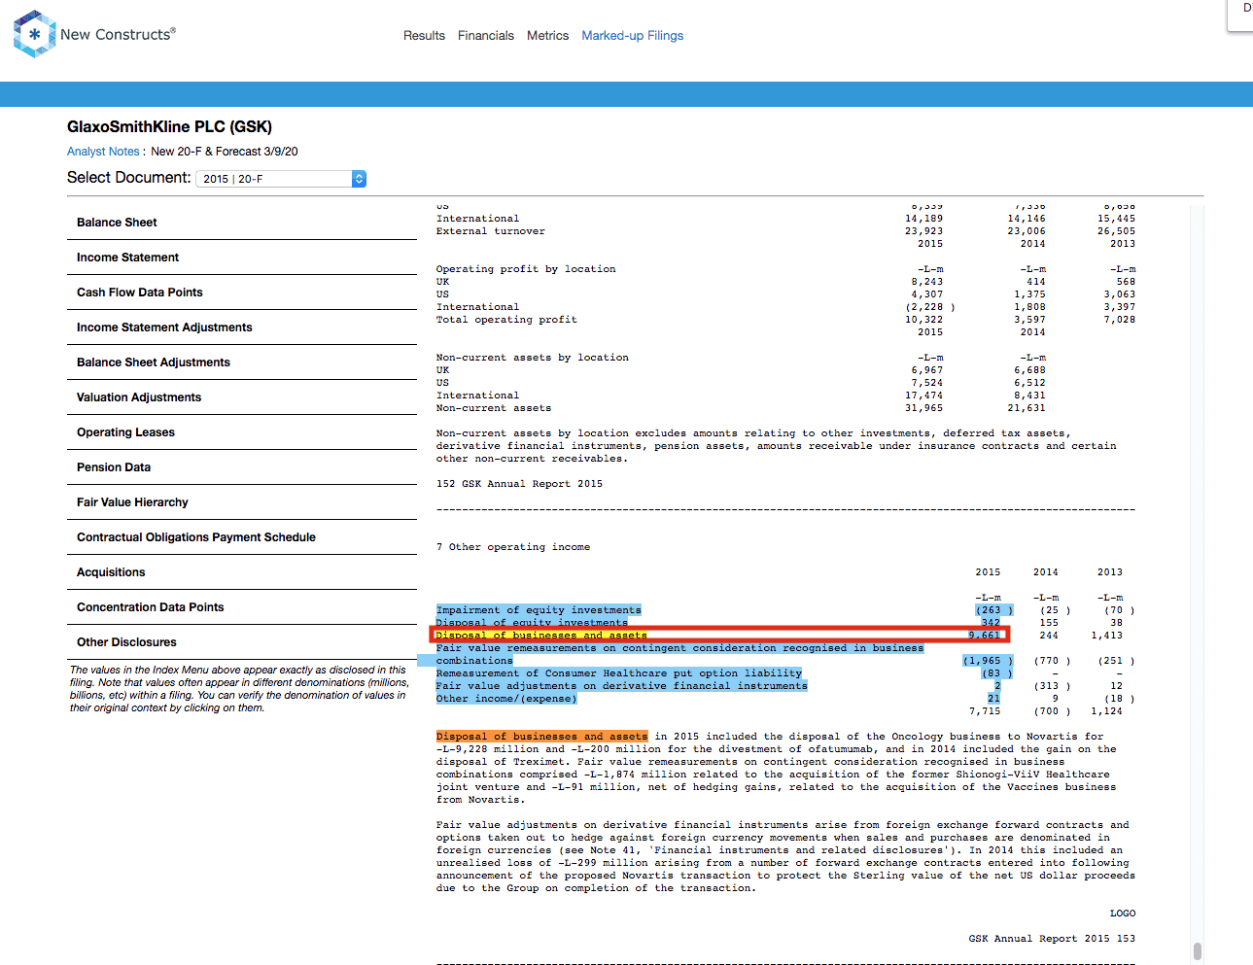Select Acquisitions in the index menu
1253x965 pixels.
tap(242, 572)
